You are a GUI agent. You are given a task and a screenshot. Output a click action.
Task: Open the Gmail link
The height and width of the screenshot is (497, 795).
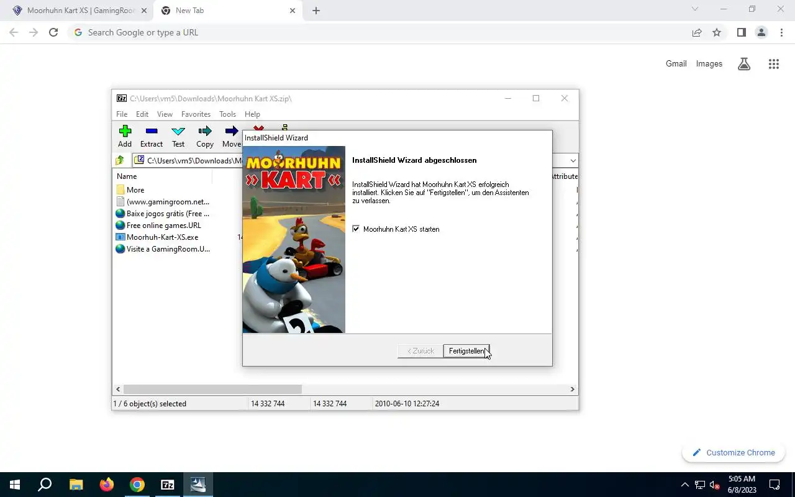pos(676,63)
